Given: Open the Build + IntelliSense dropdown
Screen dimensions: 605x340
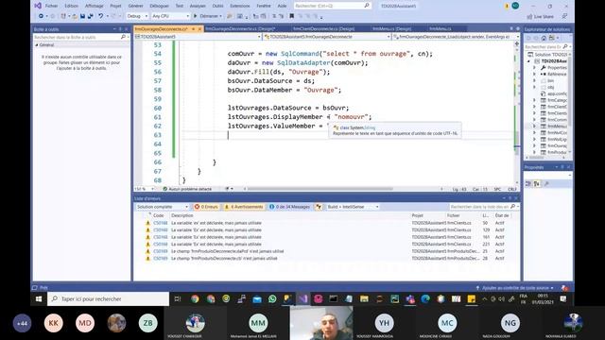Looking at the screenshot, I should click(x=353, y=207).
